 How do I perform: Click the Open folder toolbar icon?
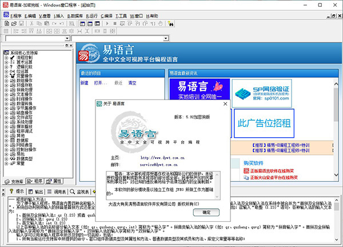14,23
